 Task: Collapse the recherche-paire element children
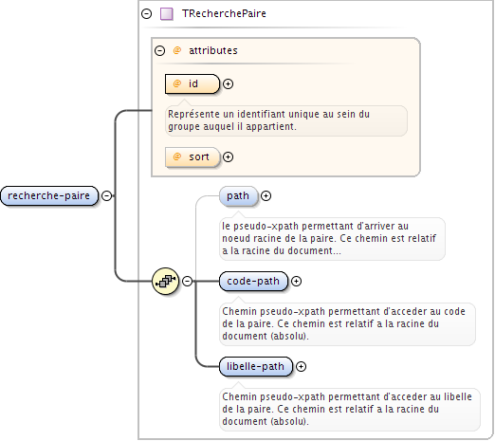tap(107, 196)
